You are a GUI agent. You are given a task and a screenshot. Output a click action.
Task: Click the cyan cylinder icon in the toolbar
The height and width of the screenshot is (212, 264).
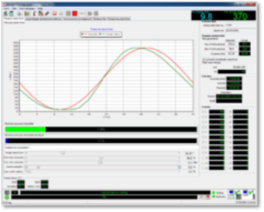tap(12, 13)
